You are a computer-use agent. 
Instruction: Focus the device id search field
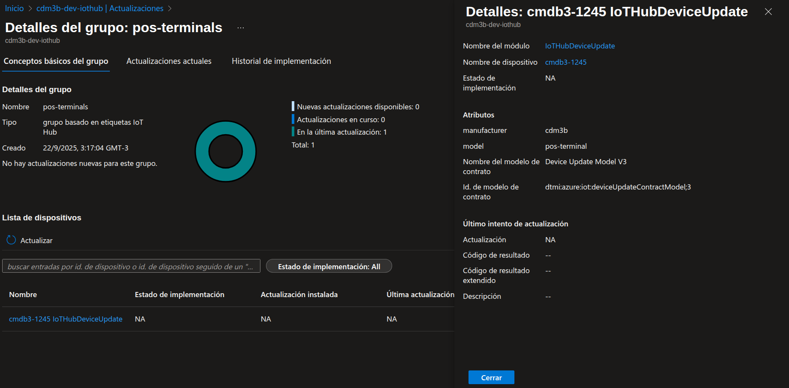click(131, 266)
